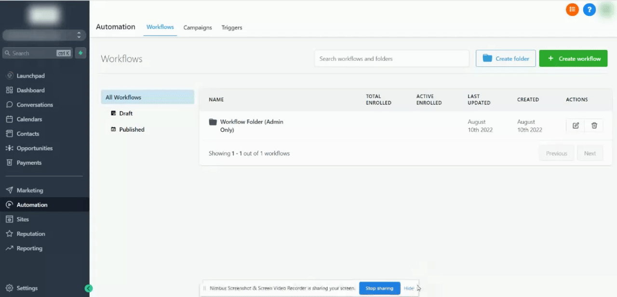Image resolution: width=617 pixels, height=297 pixels.
Task: Click the Create folder button
Action: coord(506,59)
